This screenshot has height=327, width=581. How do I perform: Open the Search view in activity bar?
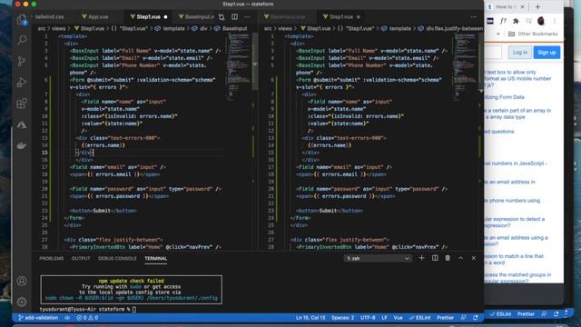[x=22, y=40]
